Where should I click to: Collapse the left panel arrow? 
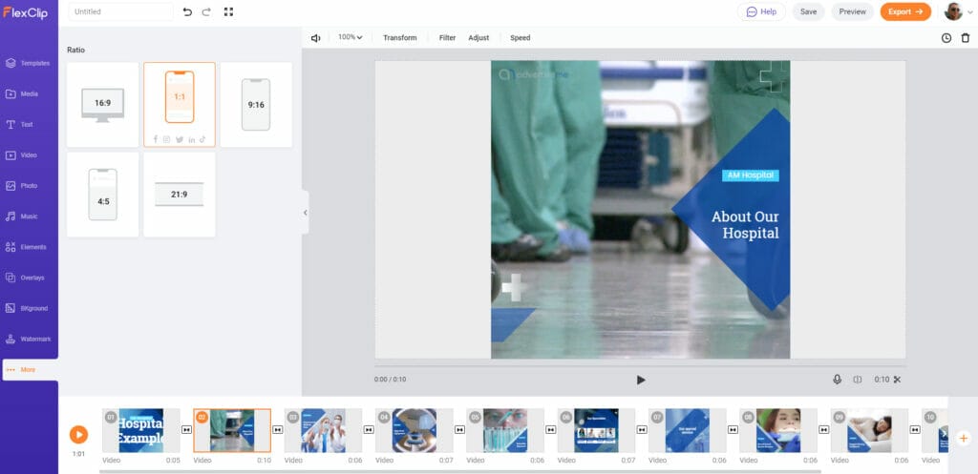[x=305, y=213]
